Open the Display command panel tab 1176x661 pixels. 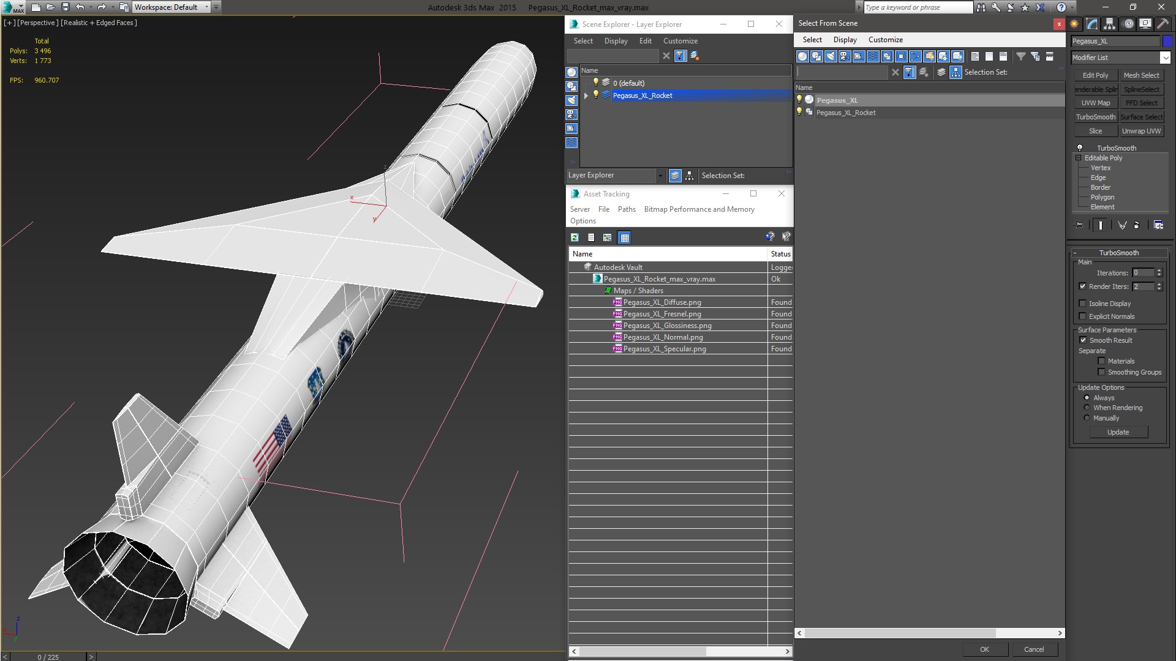coord(1145,24)
